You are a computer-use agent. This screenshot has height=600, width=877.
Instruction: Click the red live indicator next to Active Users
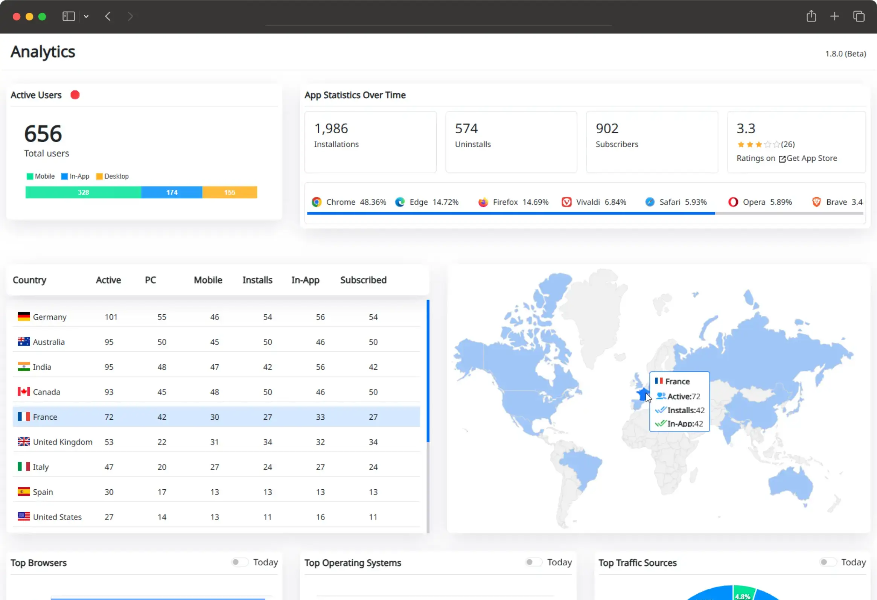coord(75,95)
